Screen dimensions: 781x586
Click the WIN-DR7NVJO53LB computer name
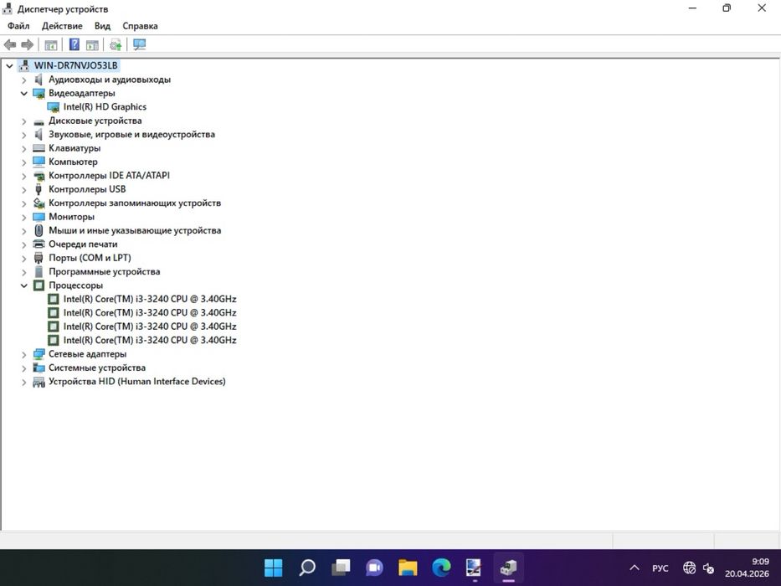[x=75, y=66]
